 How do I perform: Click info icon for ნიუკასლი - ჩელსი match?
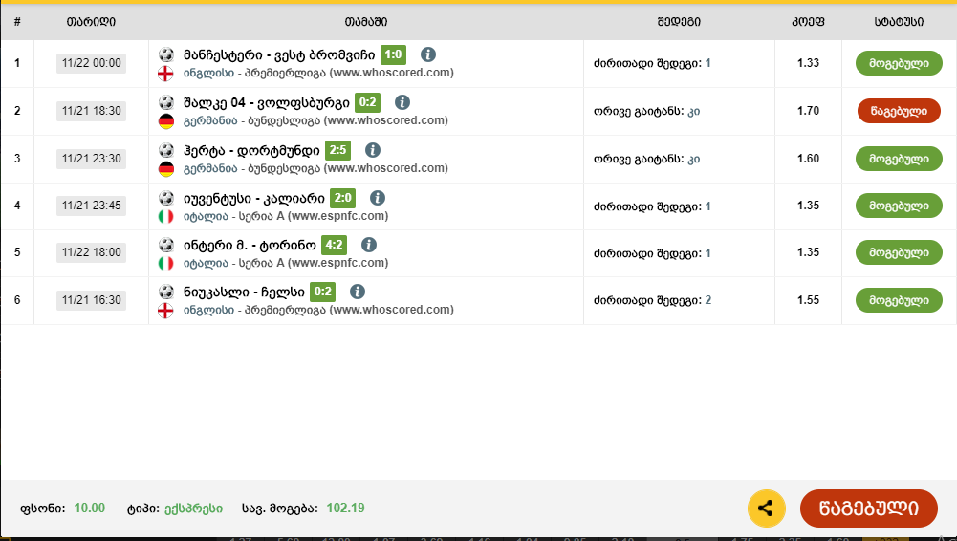(357, 292)
